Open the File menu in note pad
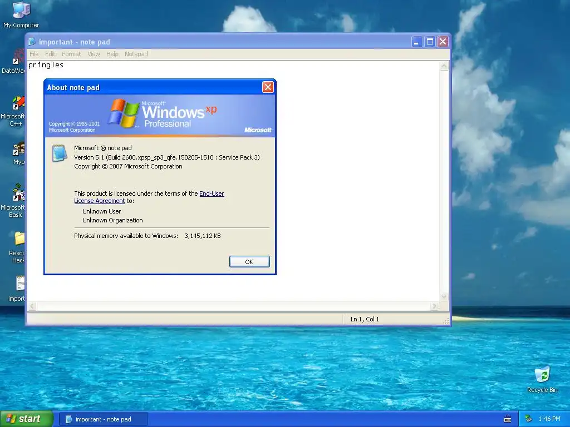The width and height of the screenshot is (570, 427). tap(34, 54)
